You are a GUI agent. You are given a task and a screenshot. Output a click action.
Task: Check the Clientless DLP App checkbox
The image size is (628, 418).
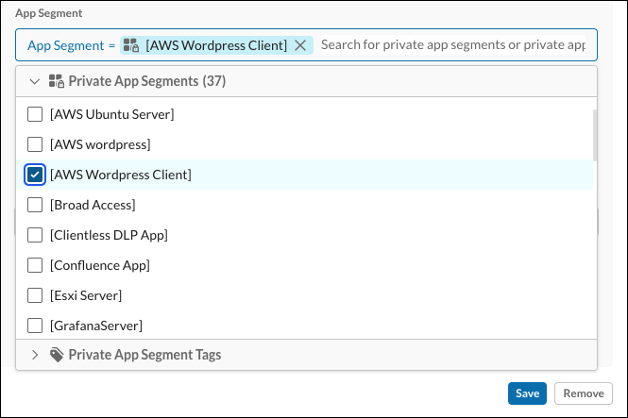tap(35, 235)
